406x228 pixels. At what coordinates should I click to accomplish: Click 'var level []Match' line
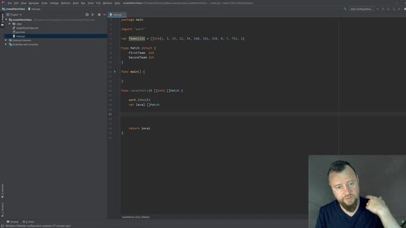[x=144, y=104]
